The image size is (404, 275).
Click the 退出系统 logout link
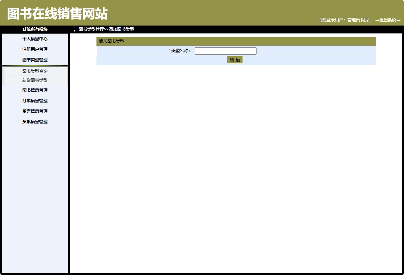coord(387,20)
